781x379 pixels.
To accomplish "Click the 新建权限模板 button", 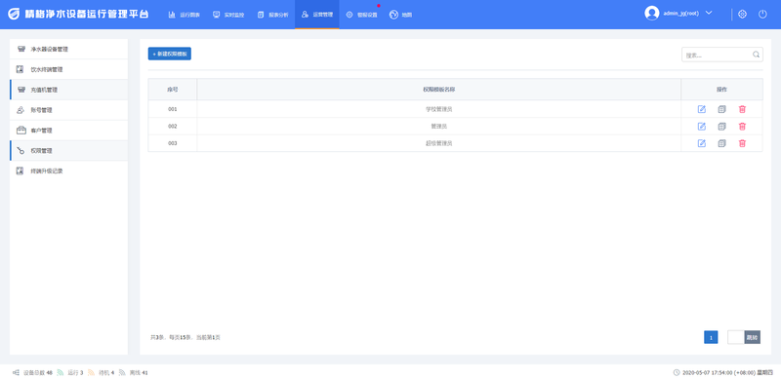I will (x=169, y=54).
